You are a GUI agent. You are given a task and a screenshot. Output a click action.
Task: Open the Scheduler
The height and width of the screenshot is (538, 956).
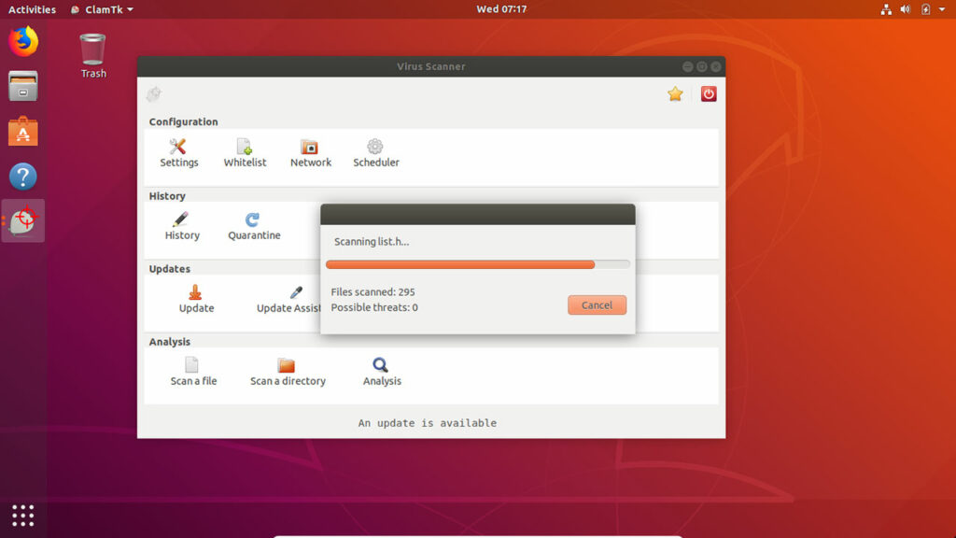[x=375, y=152]
